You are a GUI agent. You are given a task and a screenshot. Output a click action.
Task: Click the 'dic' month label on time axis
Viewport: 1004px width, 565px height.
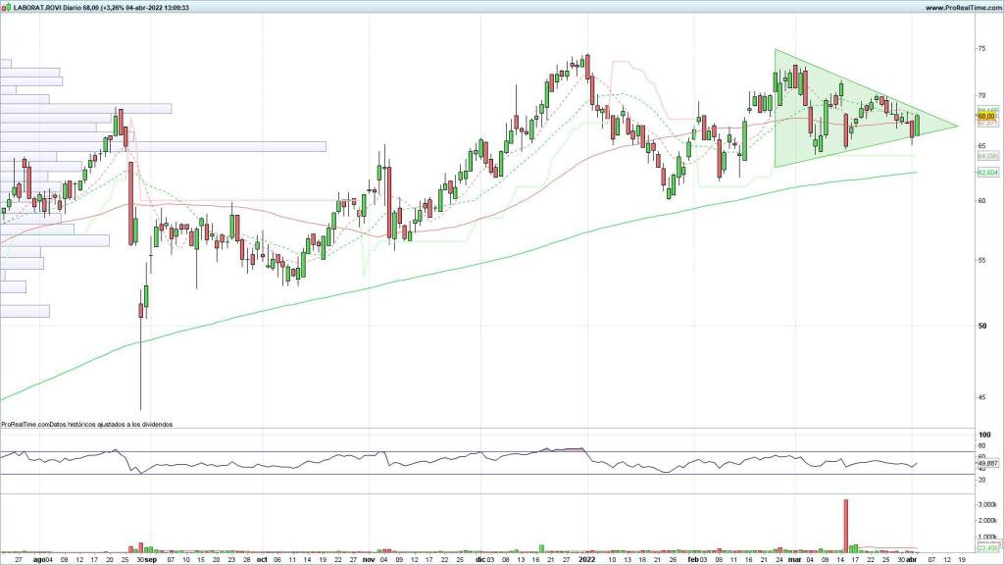pos(480,560)
